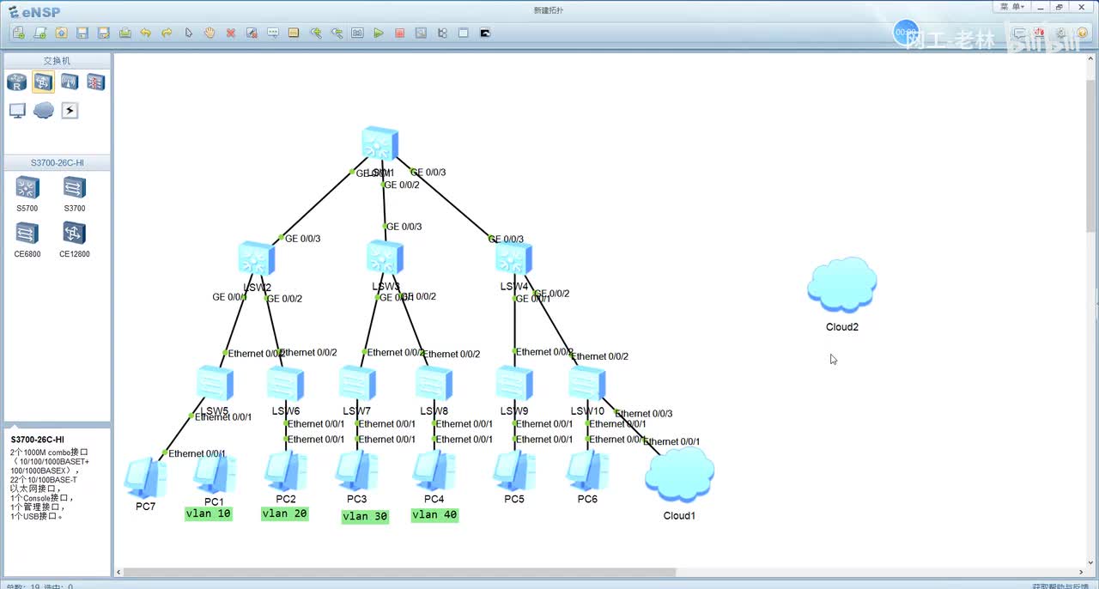Viewport: 1099px width, 589px height.
Task: Select the Cloud device category
Action: click(x=44, y=110)
